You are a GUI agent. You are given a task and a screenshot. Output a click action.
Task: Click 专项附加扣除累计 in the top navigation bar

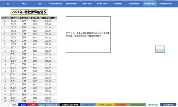(134, 4)
